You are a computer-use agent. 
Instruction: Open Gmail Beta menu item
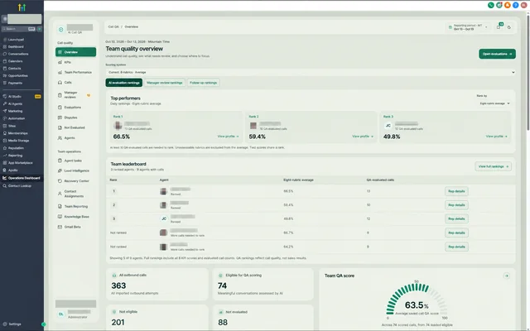[x=75, y=227]
